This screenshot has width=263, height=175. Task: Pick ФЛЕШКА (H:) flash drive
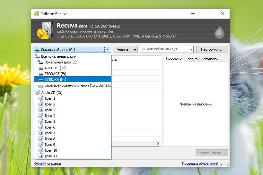click(x=72, y=79)
